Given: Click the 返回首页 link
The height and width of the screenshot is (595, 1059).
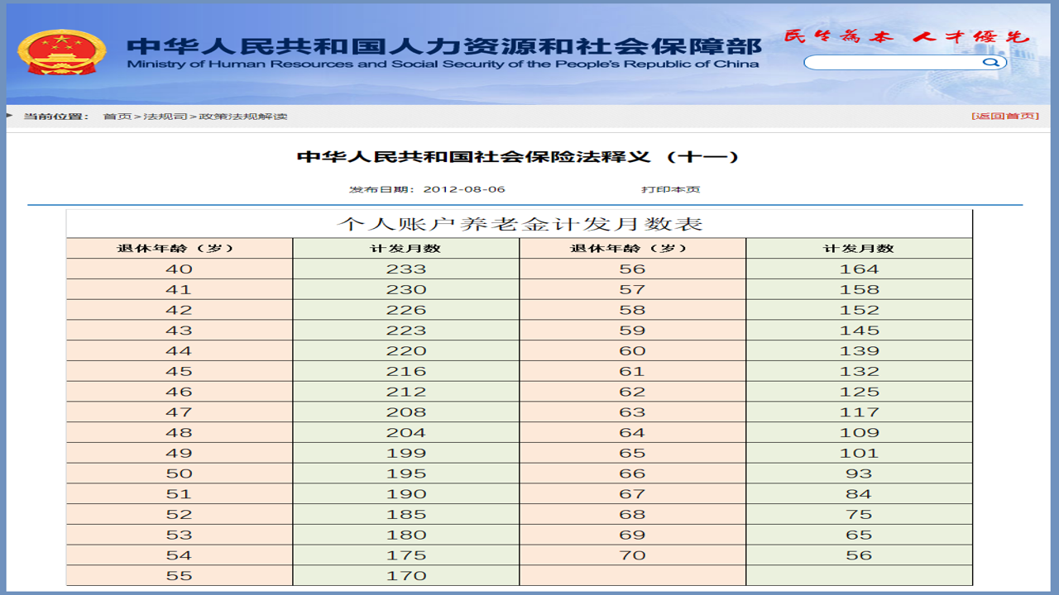Looking at the screenshot, I should point(1005,116).
